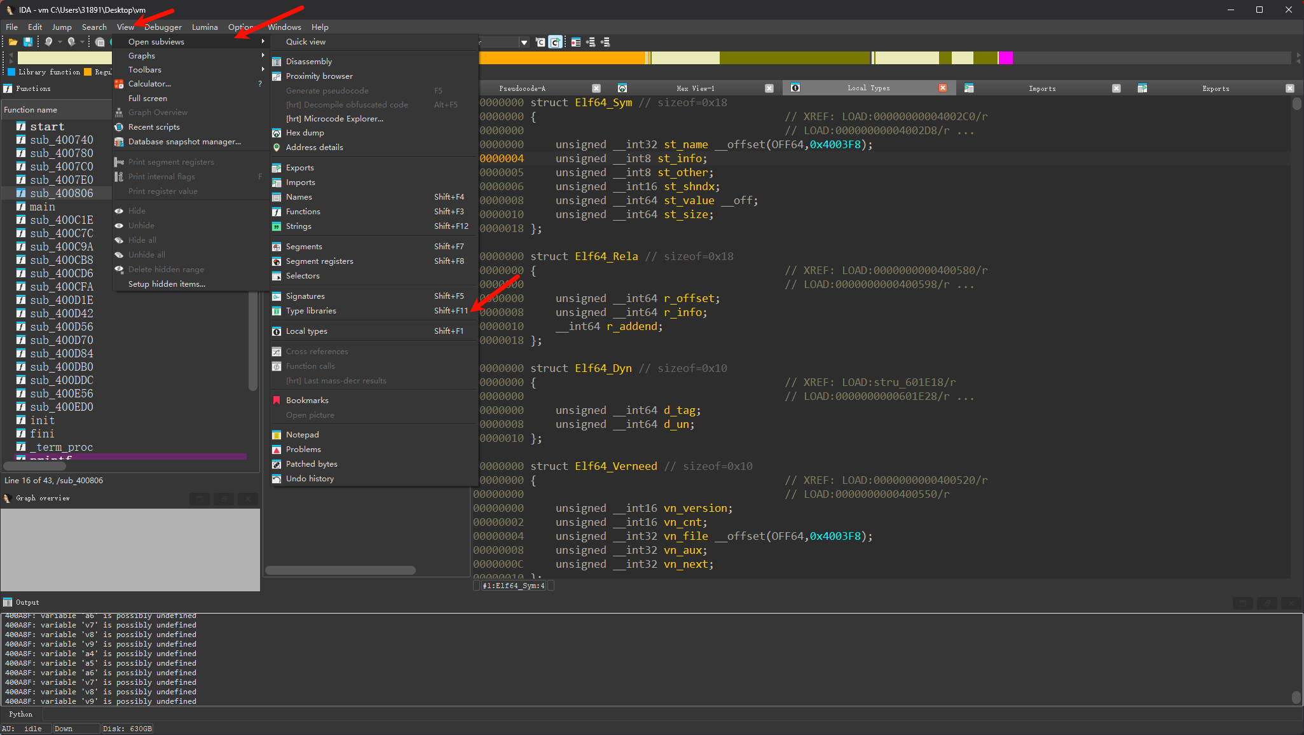Click the jump forward arrow icon
Image resolution: width=1304 pixels, height=735 pixels.
pyautogui.click(x=71, y=42)
